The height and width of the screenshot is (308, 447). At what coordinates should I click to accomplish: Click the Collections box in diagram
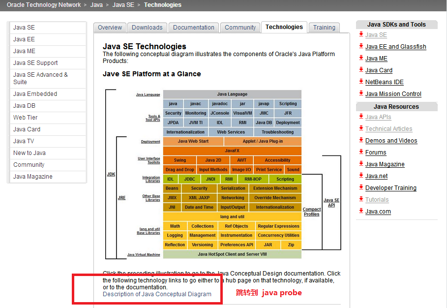point(203,226)
